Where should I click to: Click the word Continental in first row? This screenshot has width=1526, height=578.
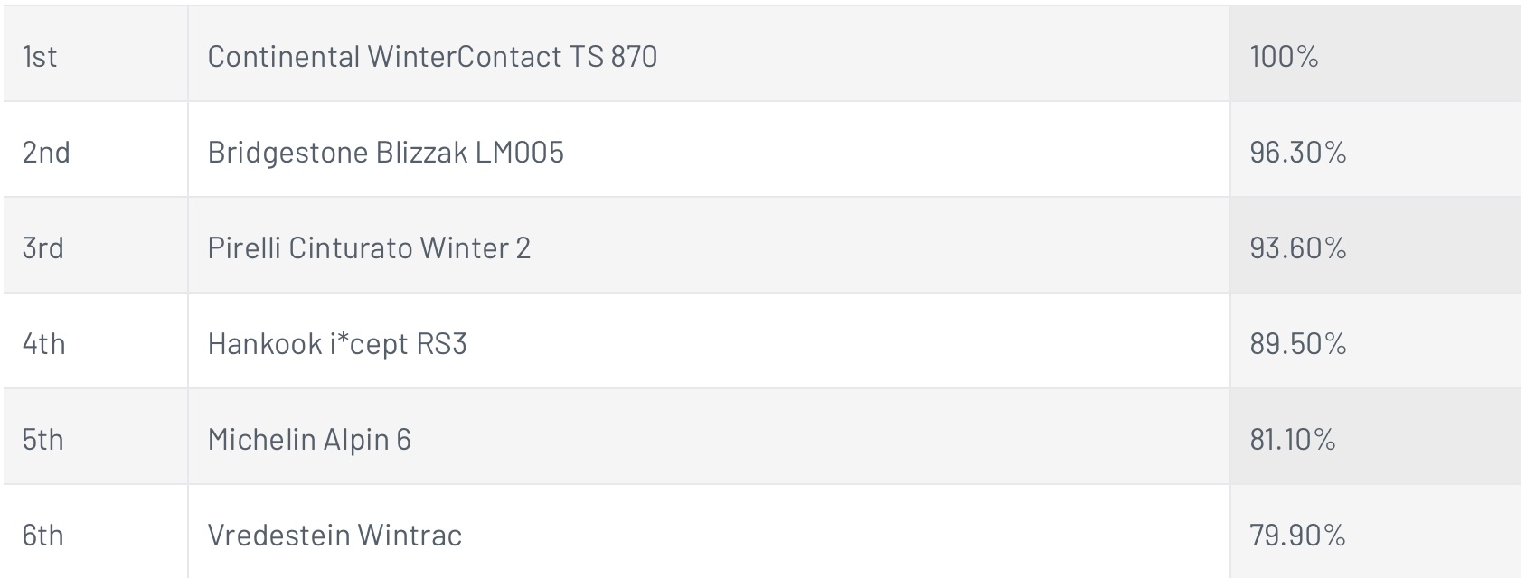(284, 56)
